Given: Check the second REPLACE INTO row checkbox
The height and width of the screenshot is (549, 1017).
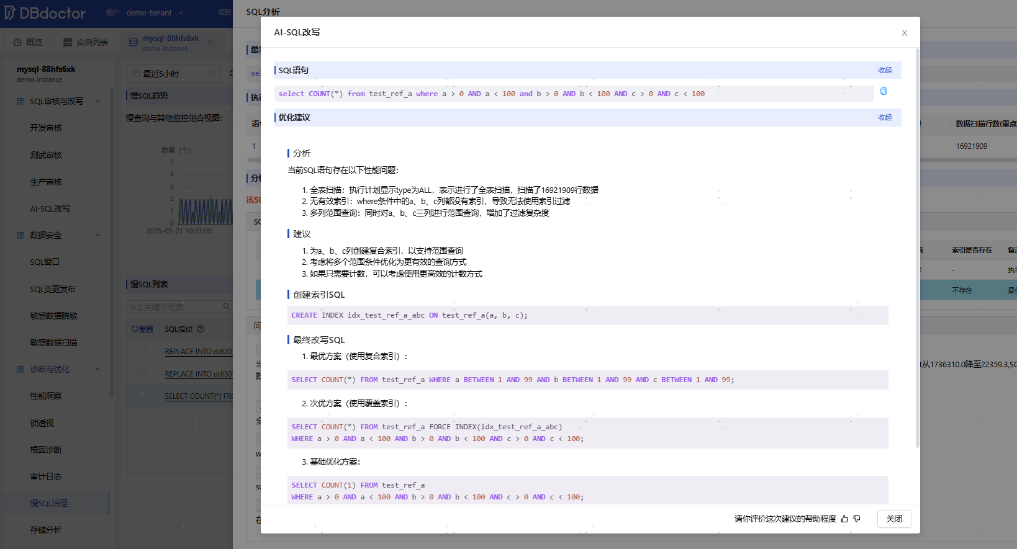Looking at the screenshot, I should tap(142, 373).
